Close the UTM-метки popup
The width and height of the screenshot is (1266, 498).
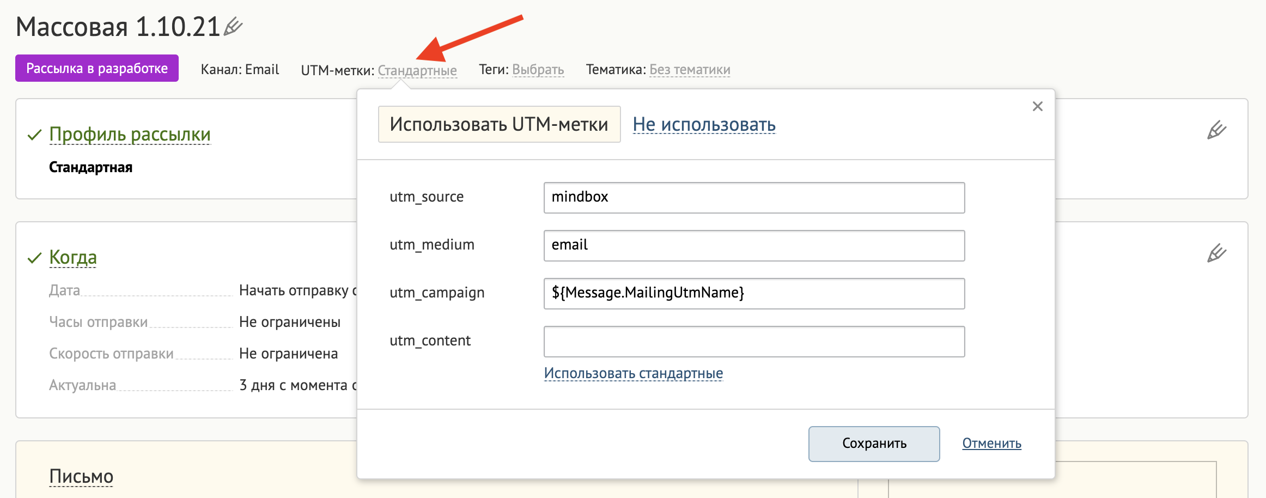[x=1037, y=106]
